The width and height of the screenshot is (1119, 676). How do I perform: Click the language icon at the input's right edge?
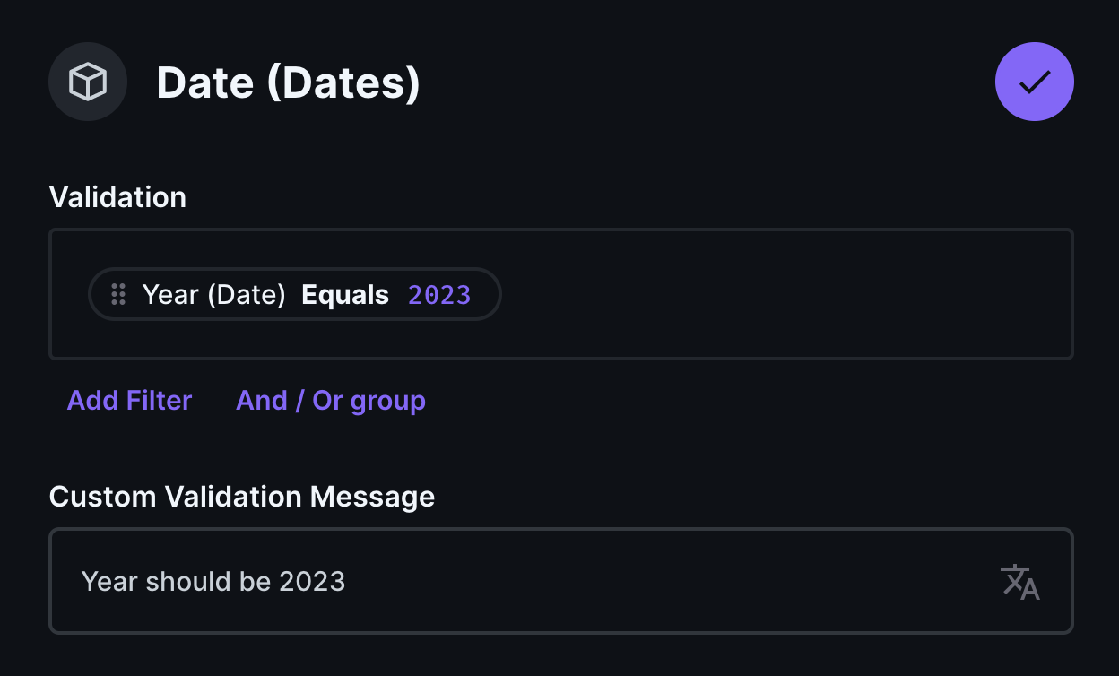coord(1019,582)
